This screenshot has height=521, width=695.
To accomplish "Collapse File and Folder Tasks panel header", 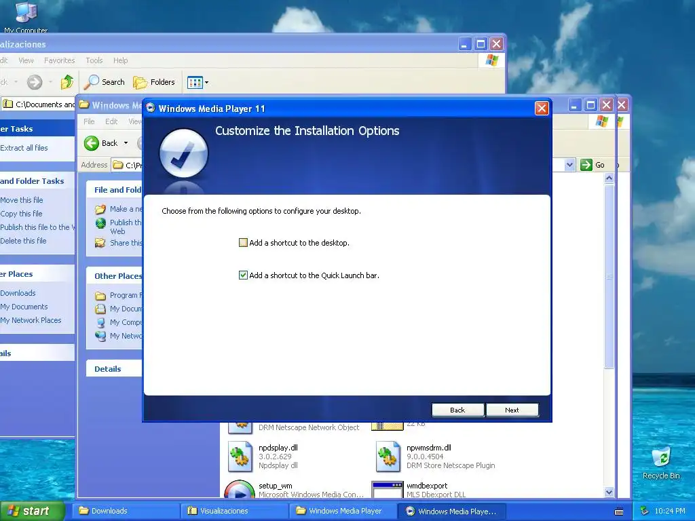I will pyautogui.click(x=114, y=190).
